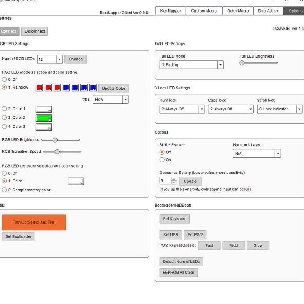Image resolution: width=304 pixels, height=304 pixels.
Task: Turn On the Shift + Esc option
Action: pyautogui.click(x=162, y=160)
